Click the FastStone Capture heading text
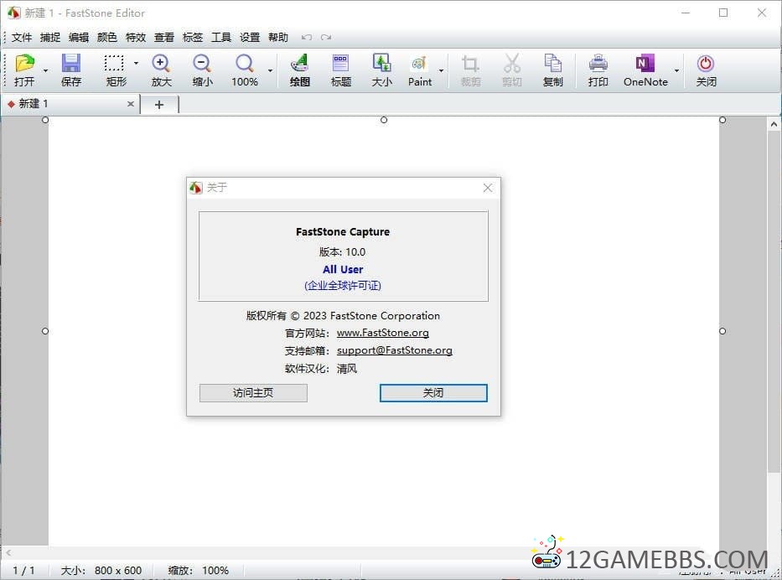 (x=343, y=232)
